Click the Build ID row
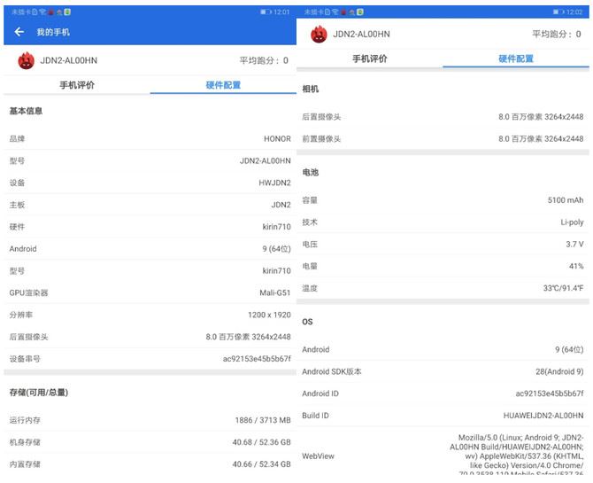 click(x=443, y=415)
